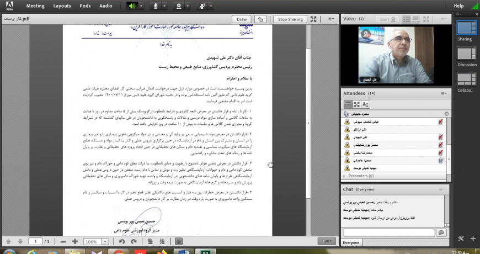
Task: Add a new layout with plus icon
Action: pos(473,239)
